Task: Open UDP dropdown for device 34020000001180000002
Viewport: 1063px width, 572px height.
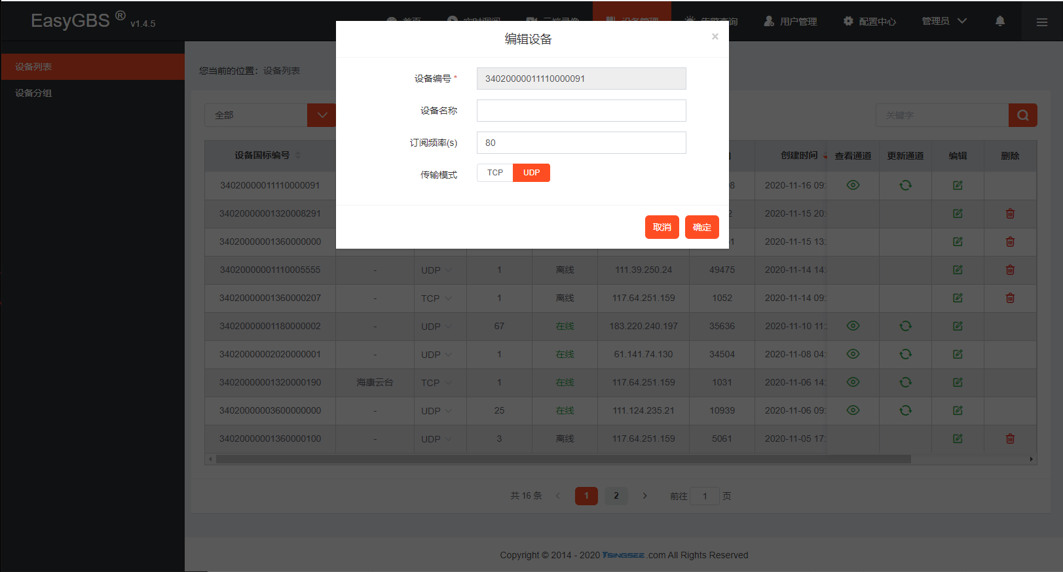Action: pos(436,327)
